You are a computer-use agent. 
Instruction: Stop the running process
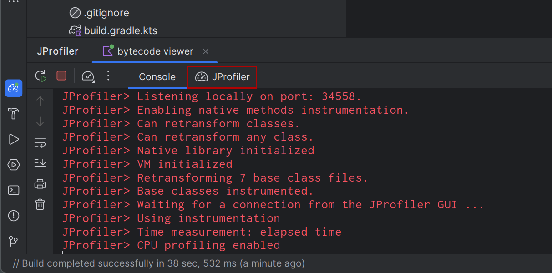(61, 76)
